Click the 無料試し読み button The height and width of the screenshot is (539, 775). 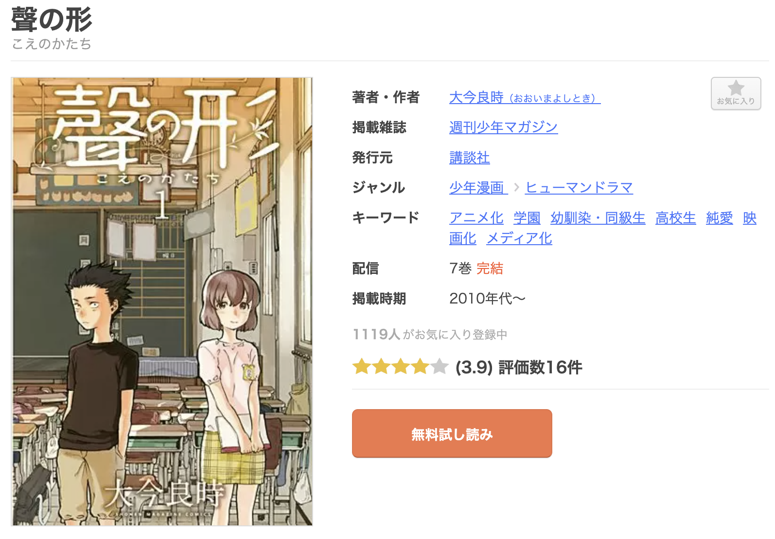click(x=452, y=433)
